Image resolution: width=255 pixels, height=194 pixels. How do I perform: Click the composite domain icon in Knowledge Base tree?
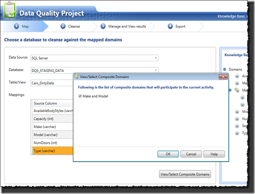[x=237, y=90]
